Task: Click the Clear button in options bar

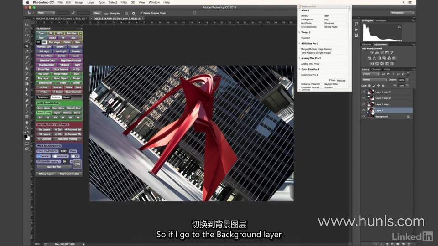Action: pyautogui.click(x=97, y=13)
